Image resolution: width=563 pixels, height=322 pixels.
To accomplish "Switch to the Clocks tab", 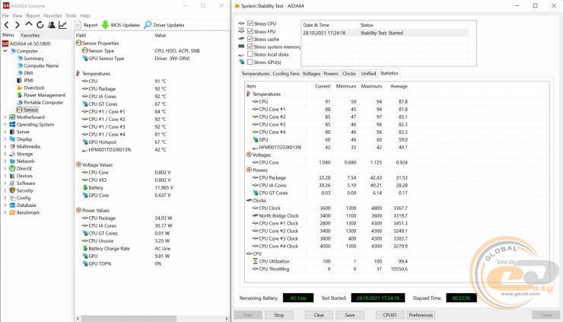I will click(x=349, y=73).
